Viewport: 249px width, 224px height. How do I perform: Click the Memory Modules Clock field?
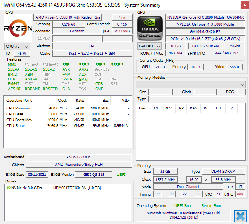(x=205, y=92)
